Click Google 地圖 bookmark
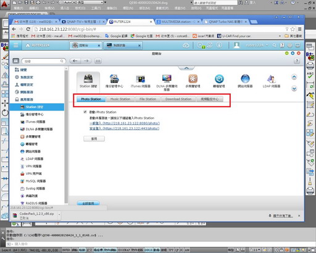The height and width of the screenshot is (253, 316). pyautogui.click(x=141, y=36)
